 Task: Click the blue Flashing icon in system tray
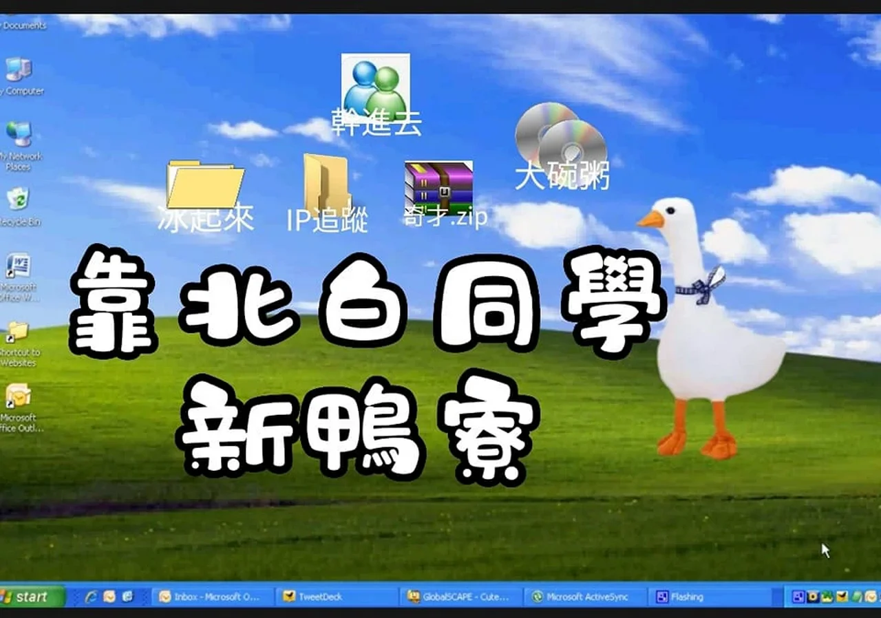(798, 597)
